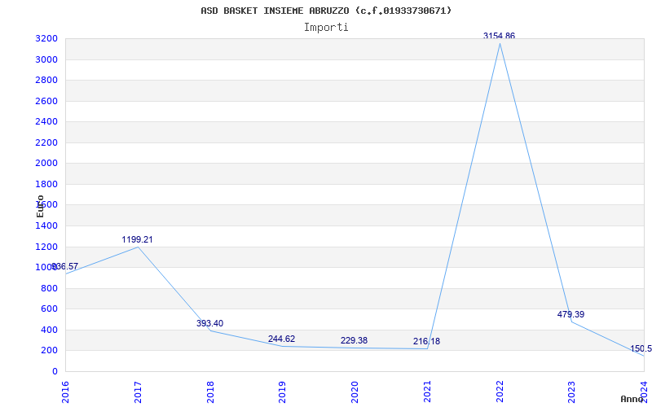Click the y-axis tick label 1800

[46, 185]
